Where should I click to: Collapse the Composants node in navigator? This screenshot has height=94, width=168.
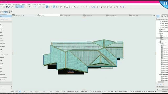159,75
